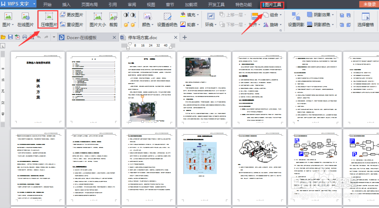Click the street photo on page four

[198, 67]
